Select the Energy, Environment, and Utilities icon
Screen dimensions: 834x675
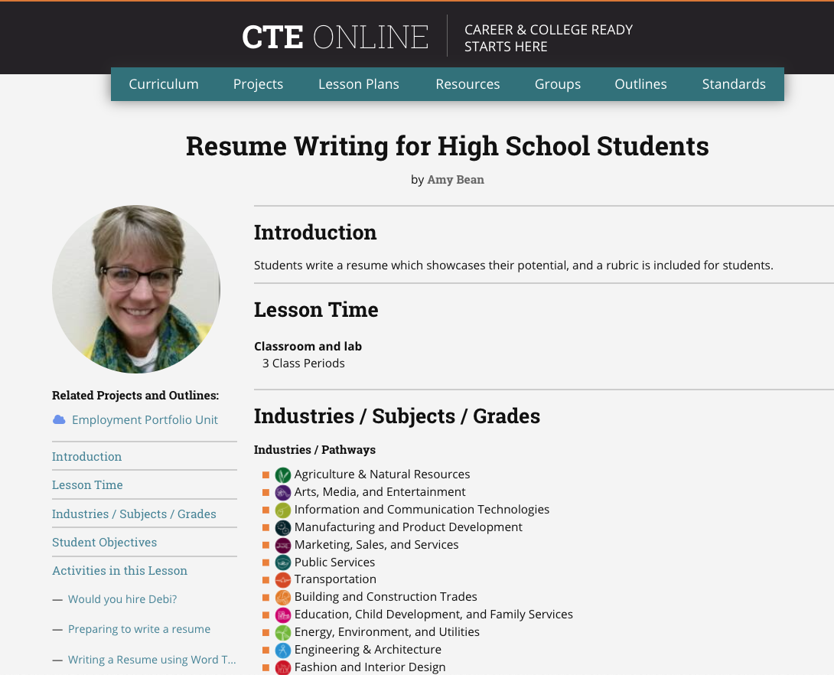283,631
